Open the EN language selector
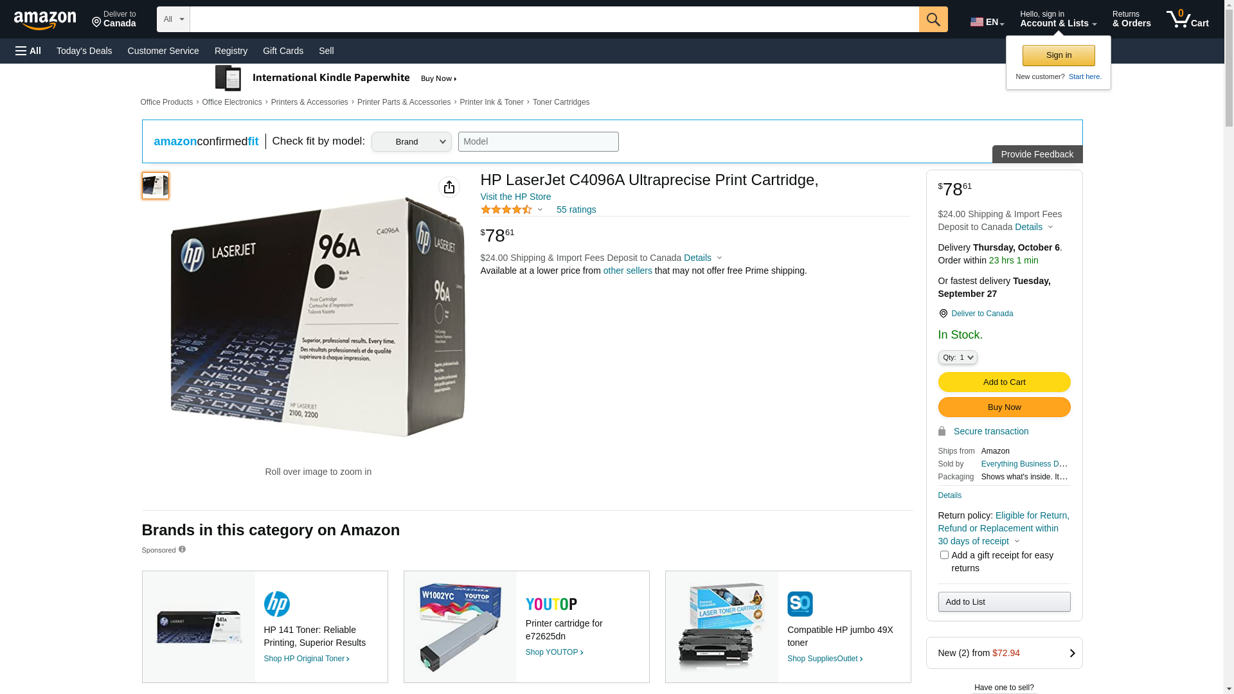The width and height of the screenshot is (1234, 694). click(987, 22)
